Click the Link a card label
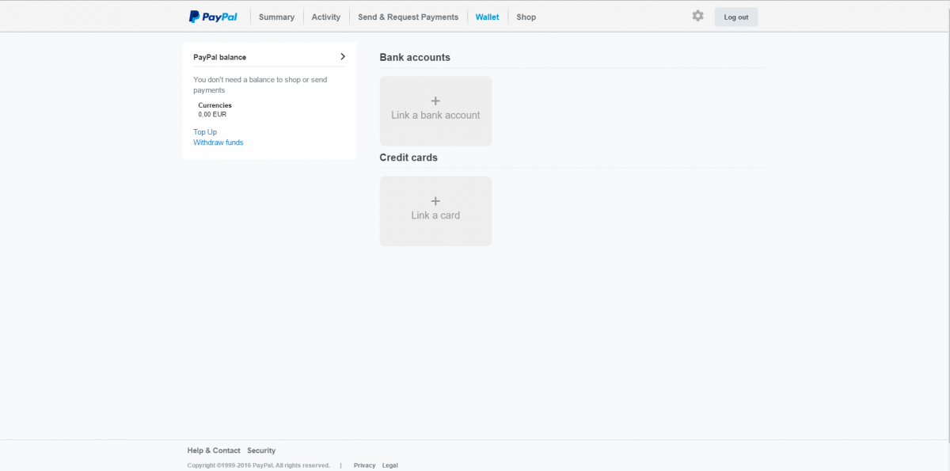Screen dimensions: 950x471 pos(435,215)
